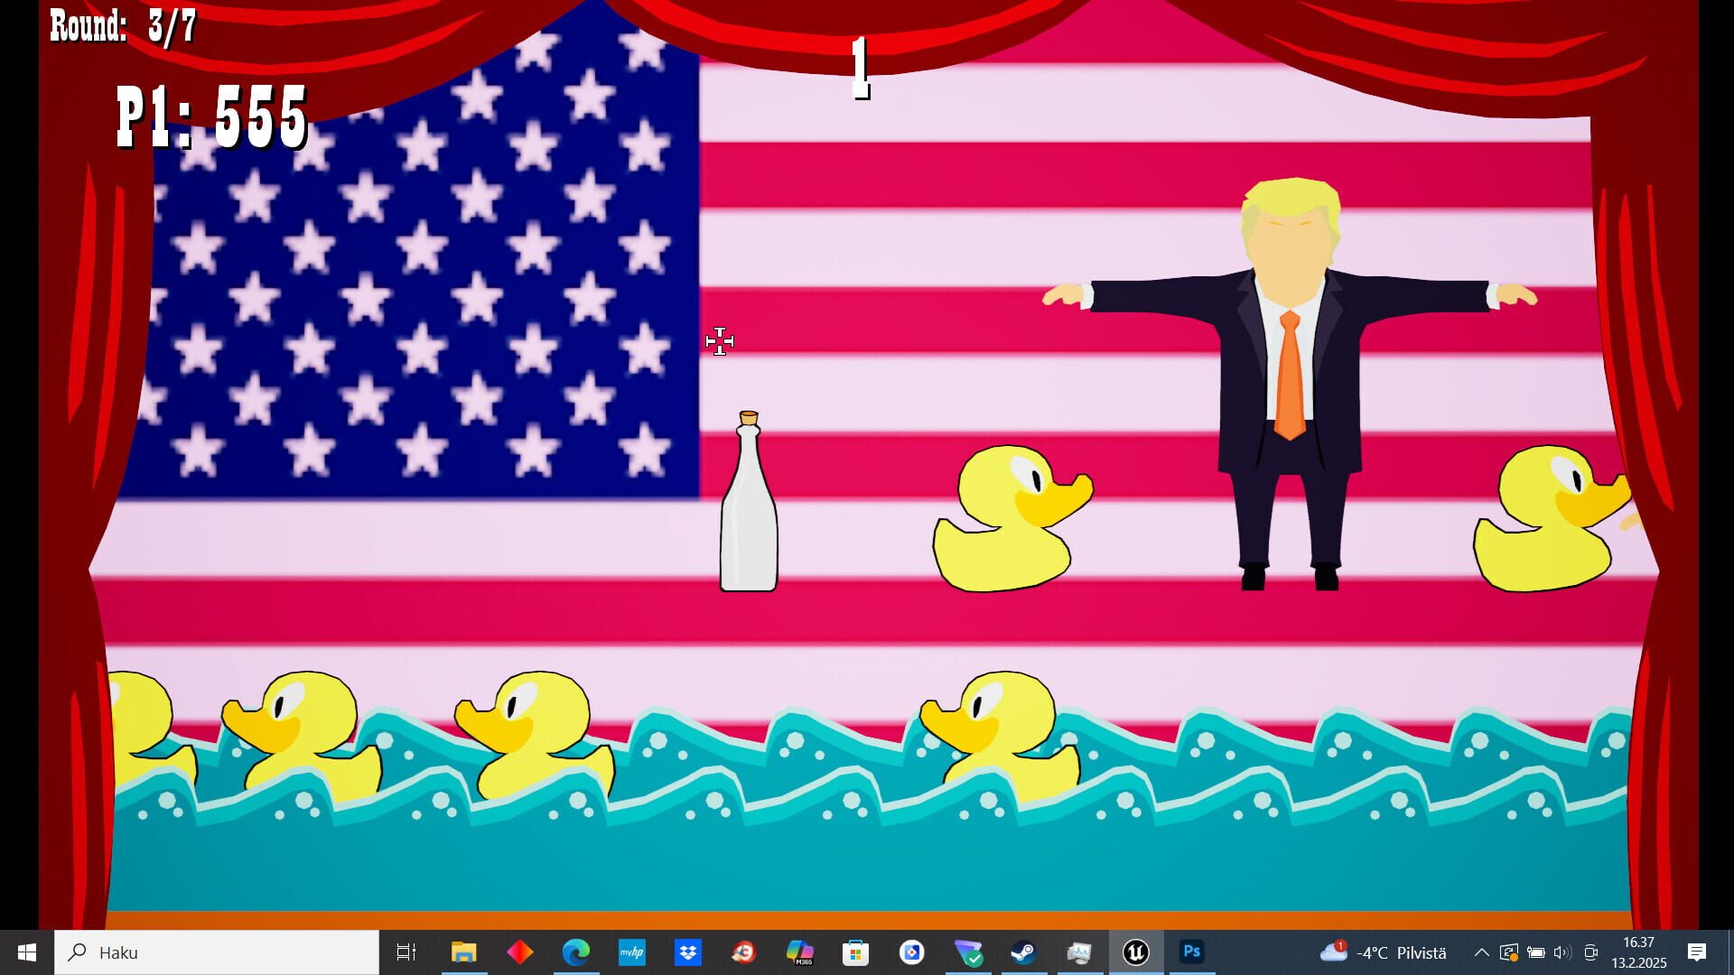Open Dropbox from the taskbar
Viewport: 1734px width, 975px height.
coord(686,952)
